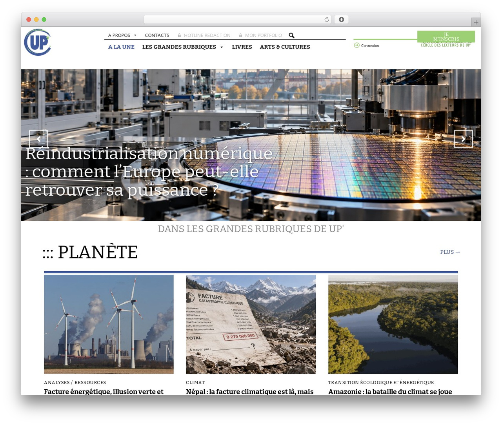This screenshot has width=502, height=425.
Task: Click the Climat category label
Action: [x=195, y=383]
